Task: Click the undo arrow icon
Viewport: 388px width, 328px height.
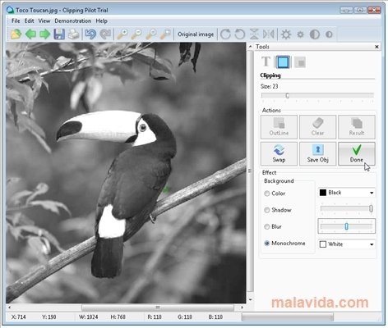Action: point(90,34)
